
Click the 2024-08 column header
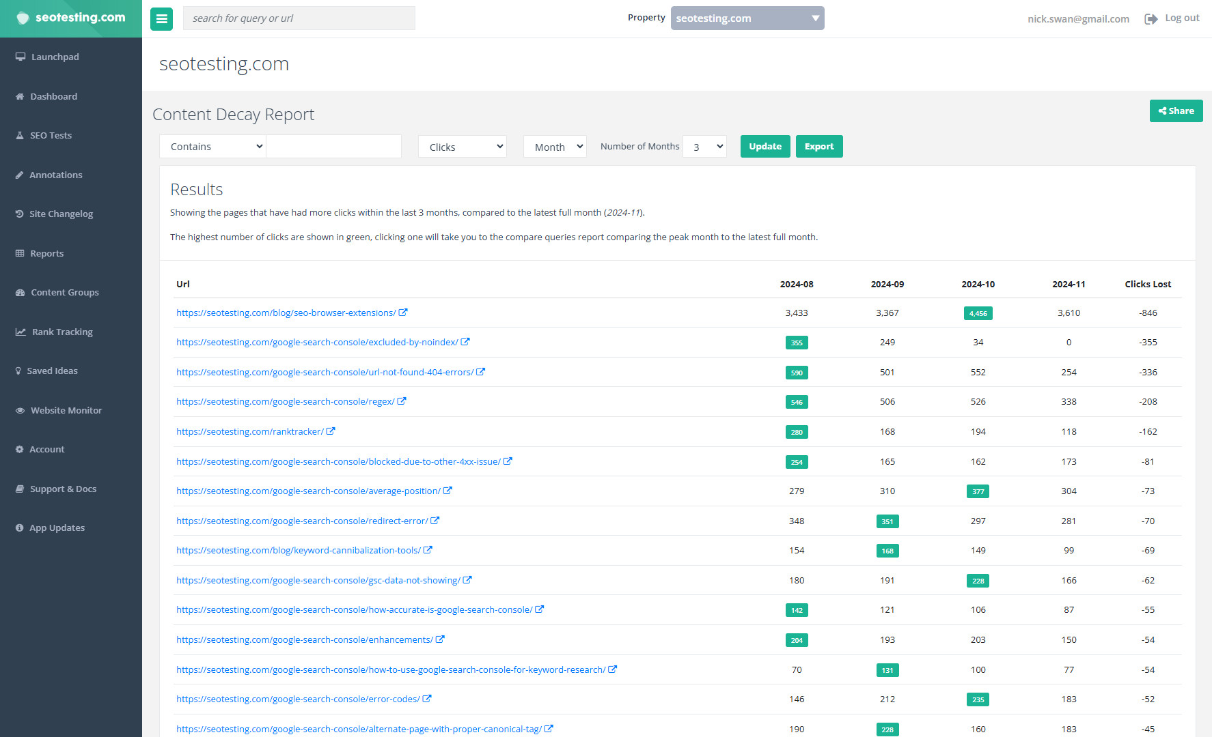point(797,284)
